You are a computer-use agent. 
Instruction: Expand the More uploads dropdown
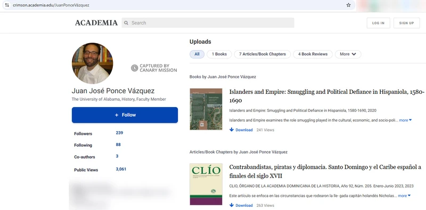click(x=348, y=54)
